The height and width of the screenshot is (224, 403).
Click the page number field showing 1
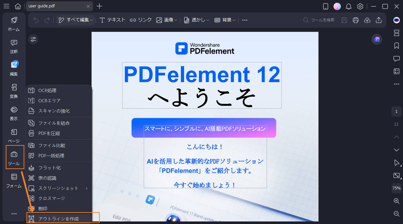(396, 111)
